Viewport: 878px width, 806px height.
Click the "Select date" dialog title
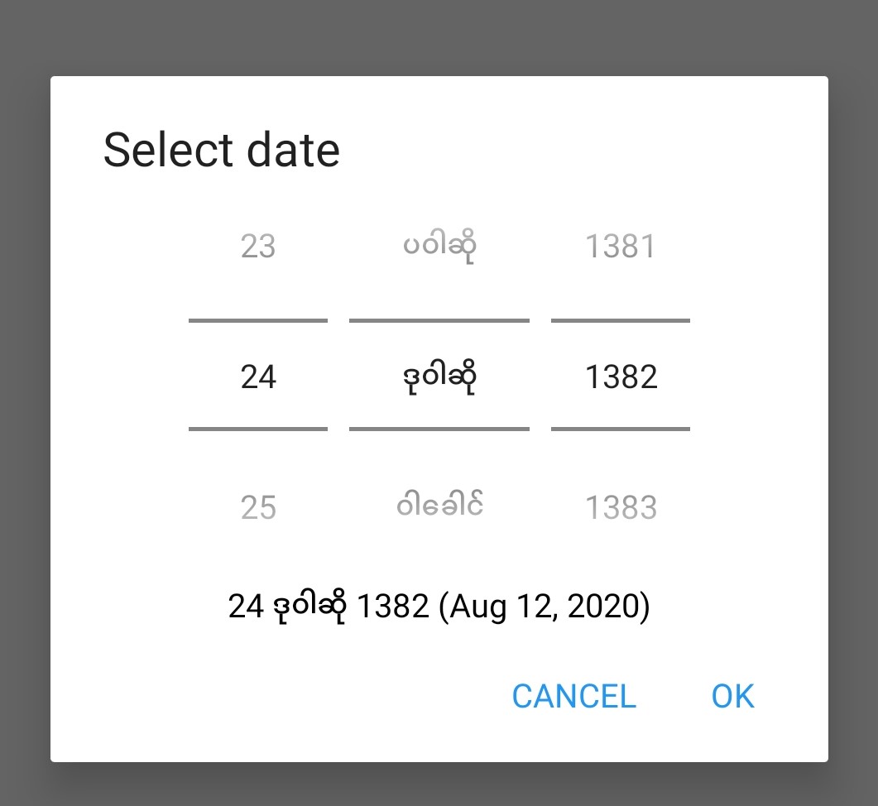tap(221, 151)
